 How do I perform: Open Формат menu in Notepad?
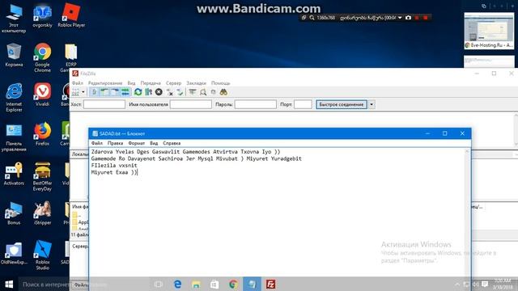[x=137, y=143]
